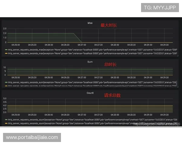Image resolution: width=182 pixels, height=145 pixels.
Task: Open the Sum panel title menu
Action: click(90, 62)
